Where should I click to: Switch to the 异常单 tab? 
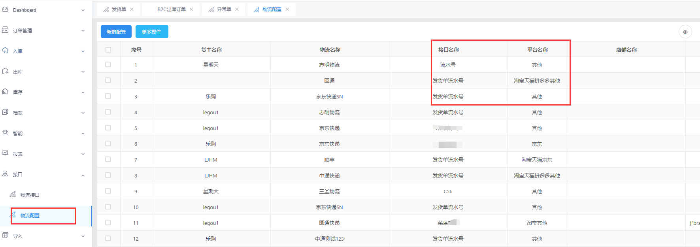tap(224, 9)
